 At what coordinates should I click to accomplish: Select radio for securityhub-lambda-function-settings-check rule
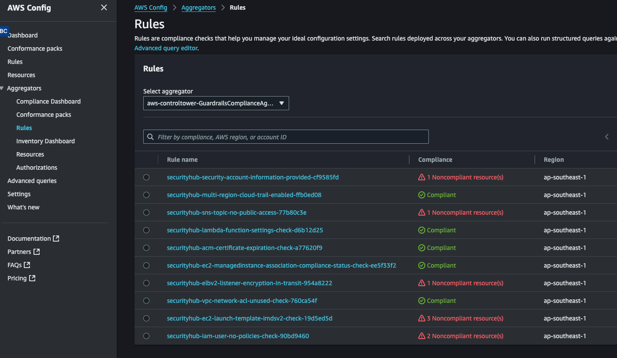coord(146,230)
